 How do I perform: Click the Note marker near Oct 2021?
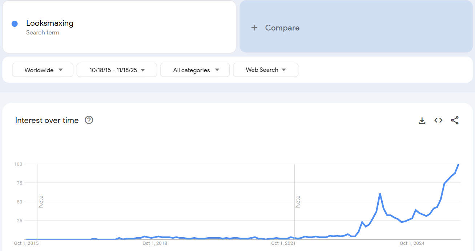(298, 201)
